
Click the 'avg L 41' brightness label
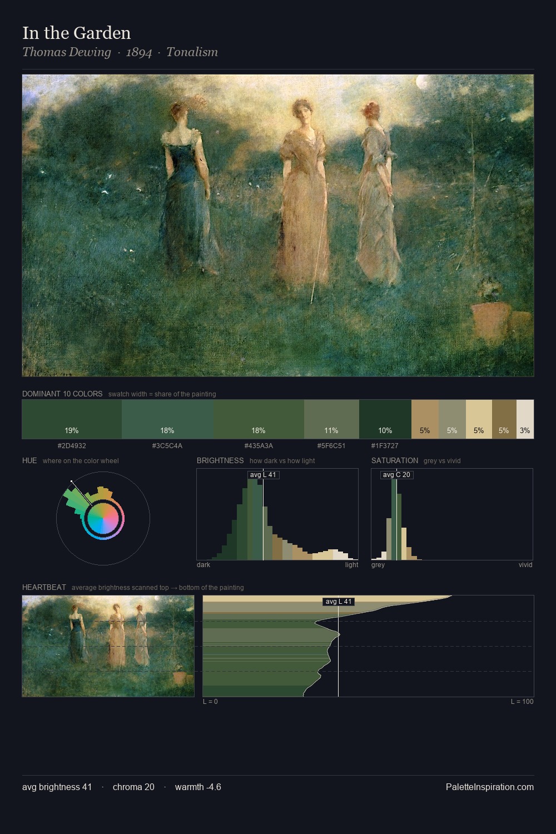click(264, 475)
